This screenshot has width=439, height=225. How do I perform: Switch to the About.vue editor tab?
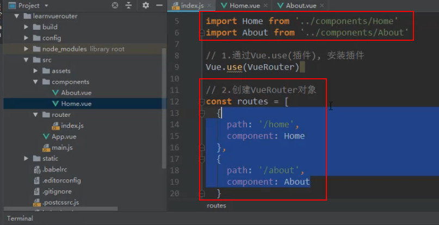tap(297, 5)
